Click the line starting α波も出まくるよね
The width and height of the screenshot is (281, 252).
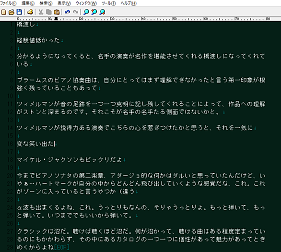pyautogui.click(x=141, y=207)
